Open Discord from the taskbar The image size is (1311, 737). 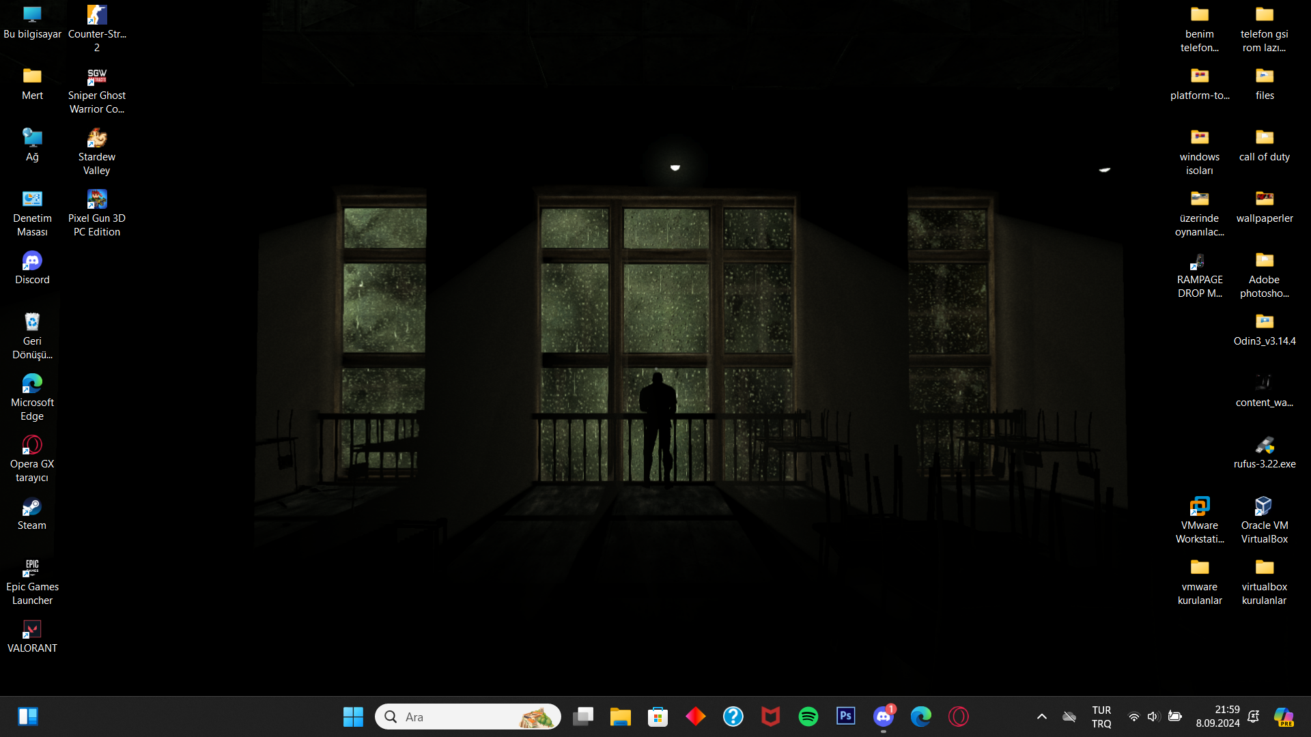[884, 717]
